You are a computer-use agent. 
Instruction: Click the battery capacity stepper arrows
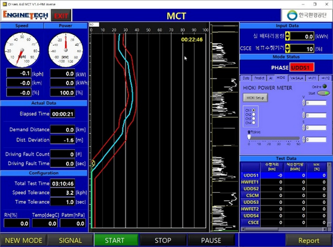pos(287,36)
